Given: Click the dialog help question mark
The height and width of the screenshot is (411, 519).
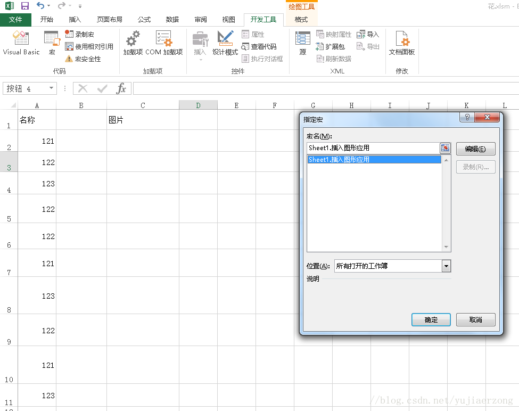Looking at the screenshot, I should 467,117.
